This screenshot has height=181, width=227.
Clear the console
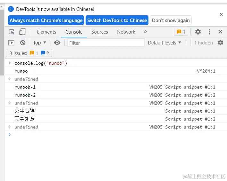23,43
